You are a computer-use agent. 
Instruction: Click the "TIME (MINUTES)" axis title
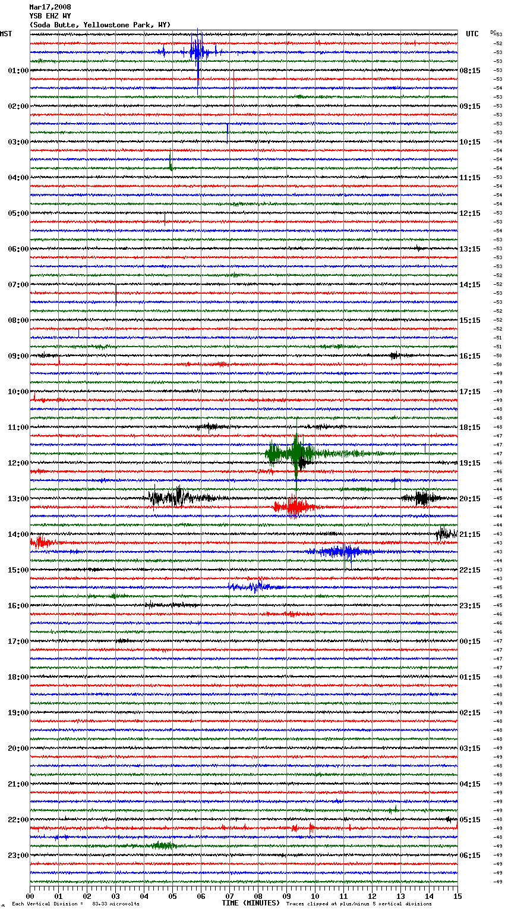click(x=251, y=903)
